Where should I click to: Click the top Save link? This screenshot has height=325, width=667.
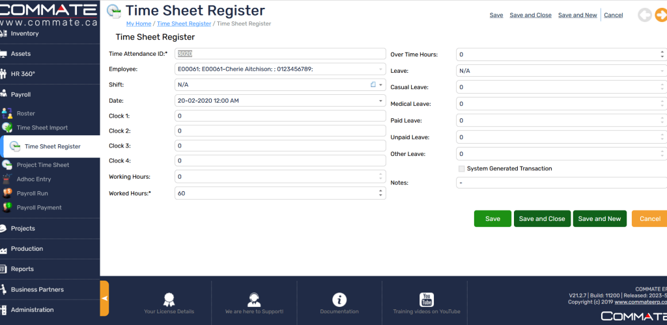[x=496, y=15]
